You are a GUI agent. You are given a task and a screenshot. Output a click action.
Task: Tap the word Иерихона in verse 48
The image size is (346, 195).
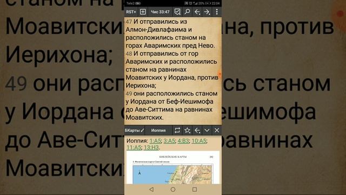coord(141,86)
